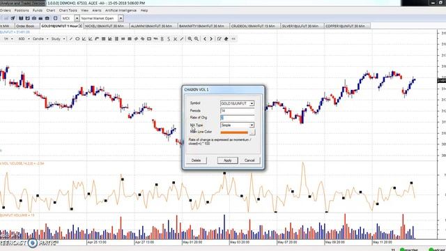Open the Chart Tools menu
Viewport: 446px width, 251px height.
[x=68, y=10]
